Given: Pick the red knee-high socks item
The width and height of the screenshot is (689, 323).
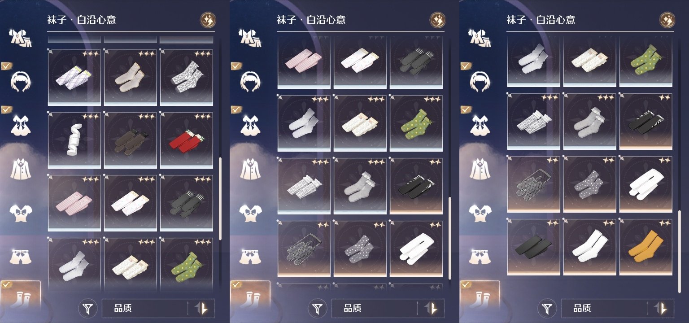Looking at the screenshot, I should click(x=186, y=140).
